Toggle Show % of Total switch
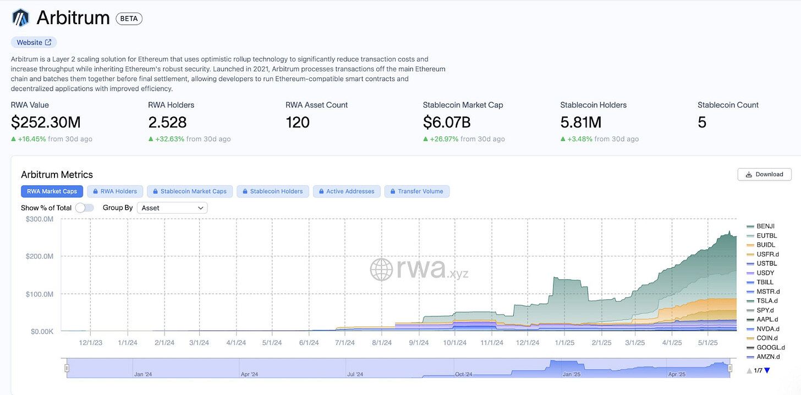The width and height of the screenshot is (801, 395). [84, 208]
